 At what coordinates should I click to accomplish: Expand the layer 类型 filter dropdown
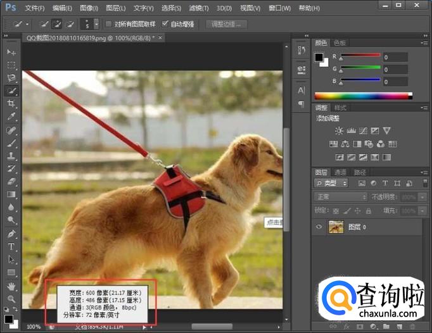[331, 183]
